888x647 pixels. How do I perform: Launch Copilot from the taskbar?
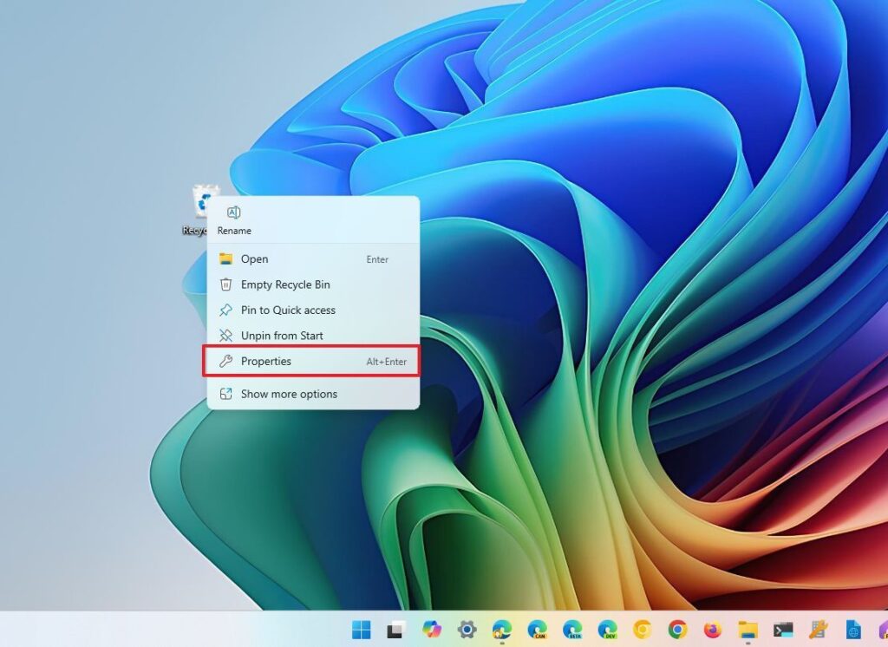[433, 629]
